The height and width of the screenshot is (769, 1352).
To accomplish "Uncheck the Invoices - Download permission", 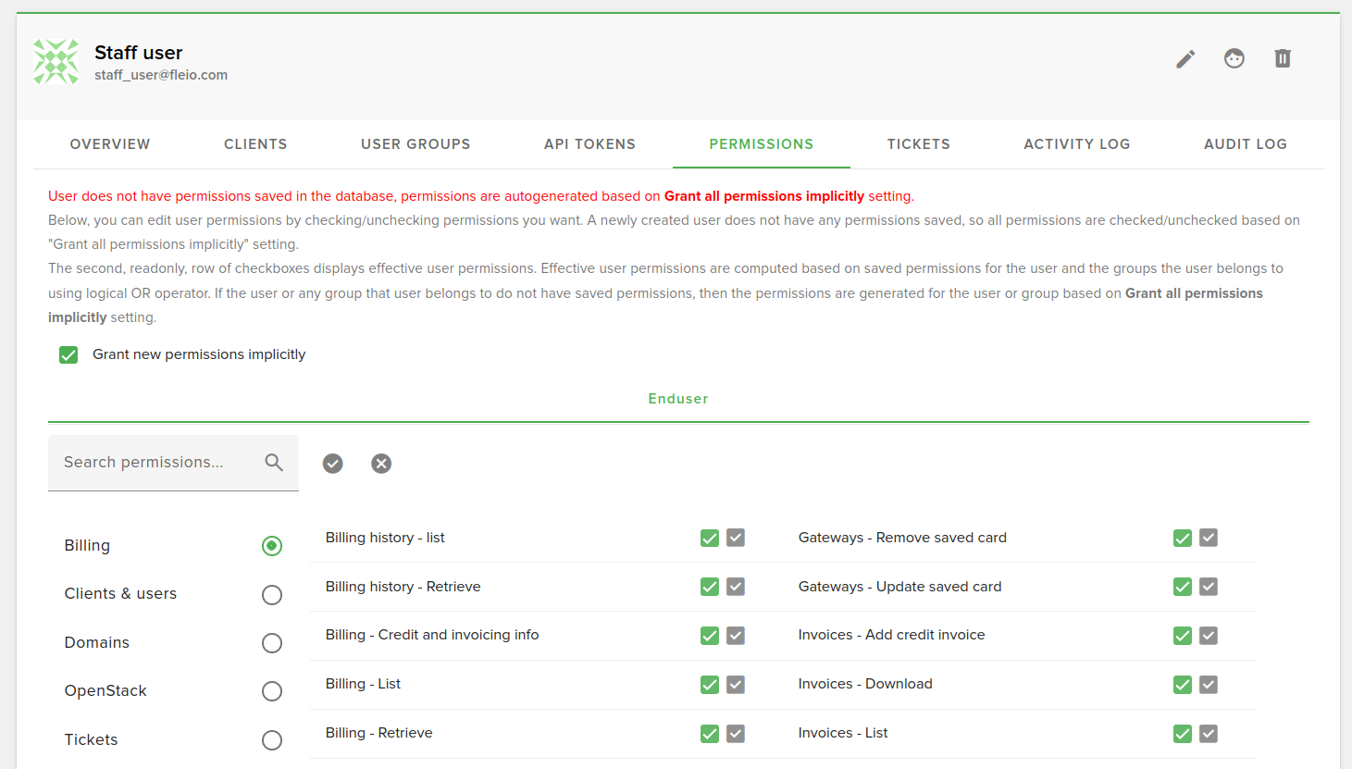I will [x=1182, y=685].
